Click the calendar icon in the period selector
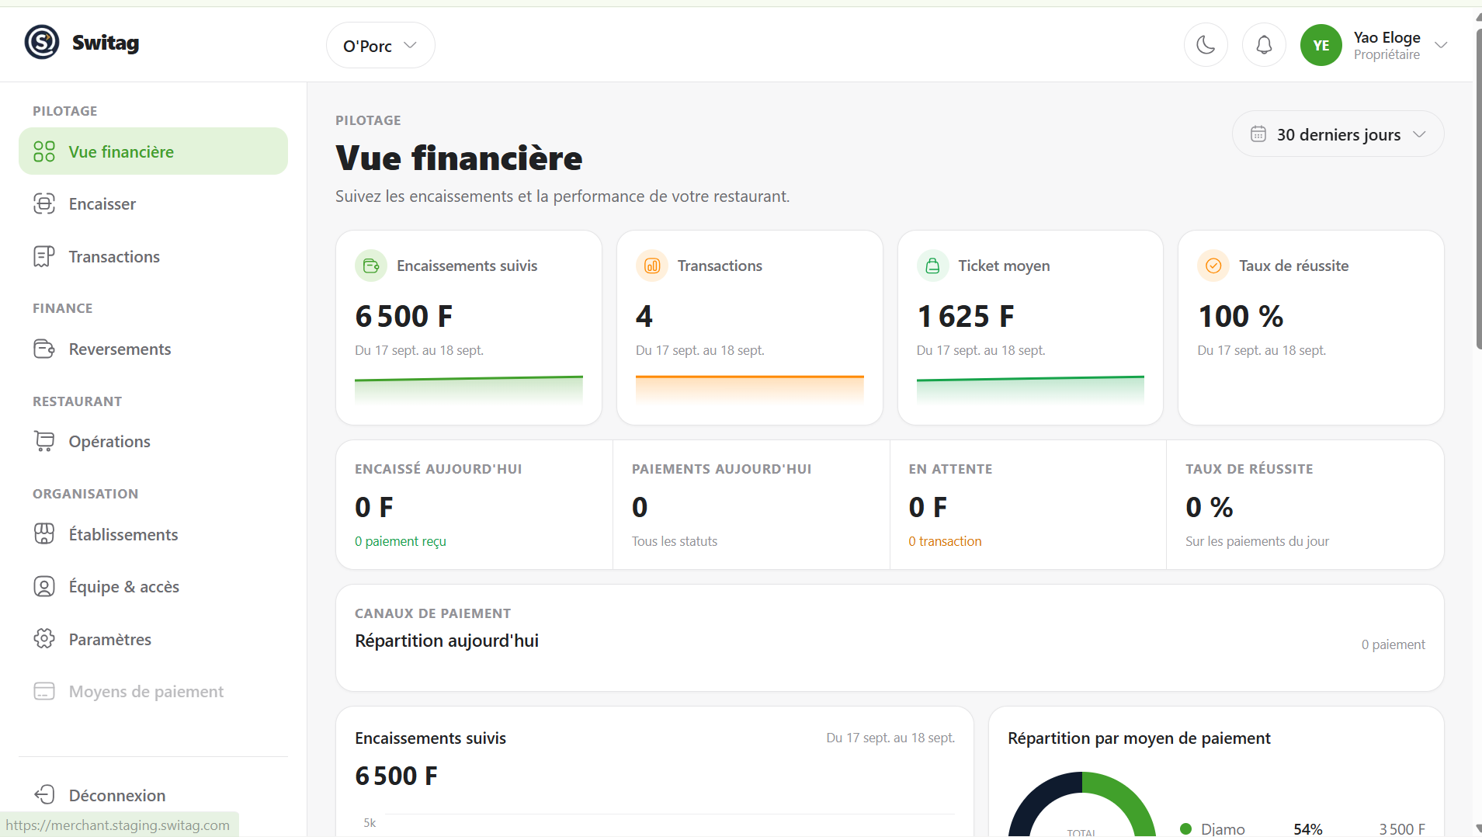1482x837 pixels. pyautogui.click(x=1258, y=134)
